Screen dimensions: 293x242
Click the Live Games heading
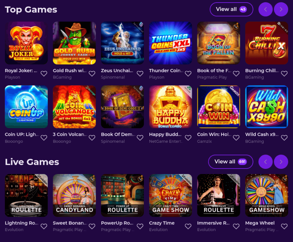(32, 162)
